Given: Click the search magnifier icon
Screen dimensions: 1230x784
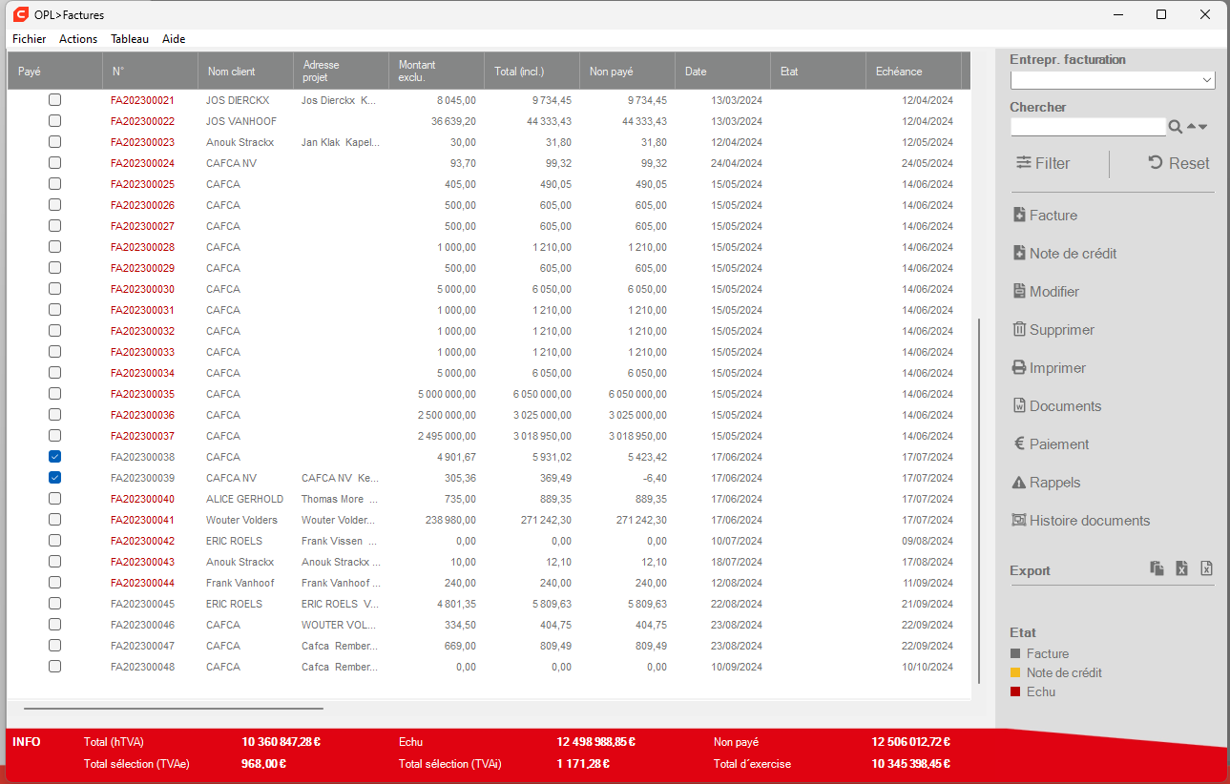Looking at the screenshot, I should click(x=1176, y=127).
